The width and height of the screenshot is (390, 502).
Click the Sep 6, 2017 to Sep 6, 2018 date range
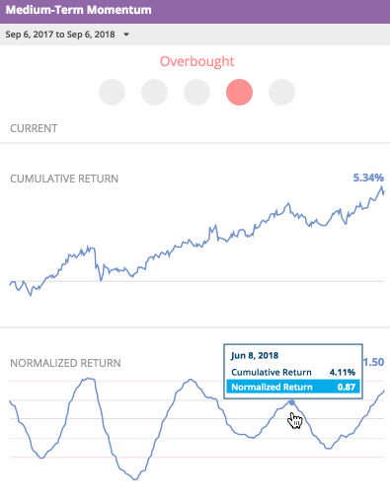[60, 35]
